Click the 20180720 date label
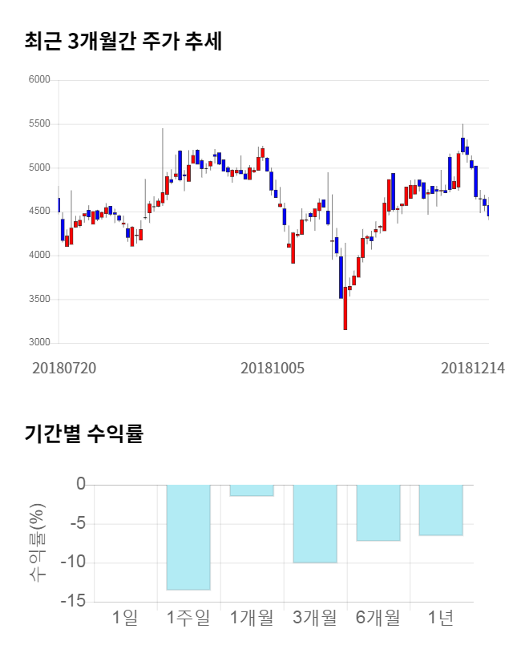Screen dimensions: 513x649 click(64, 368)
